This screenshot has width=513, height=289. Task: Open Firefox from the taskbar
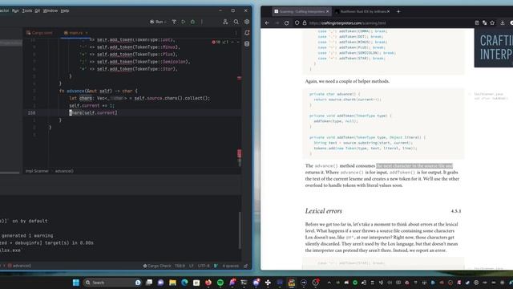[208, 283]
